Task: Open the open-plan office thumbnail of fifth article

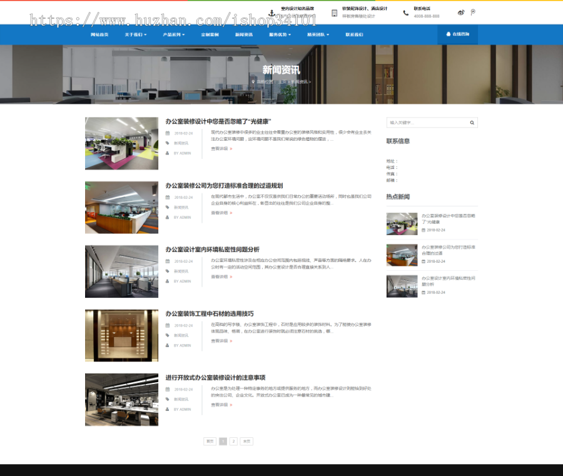Action: point(122,400)
